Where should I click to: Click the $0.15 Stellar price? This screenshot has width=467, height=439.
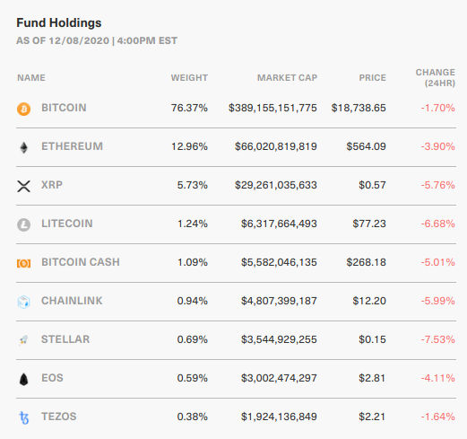(x=373, y=339)
